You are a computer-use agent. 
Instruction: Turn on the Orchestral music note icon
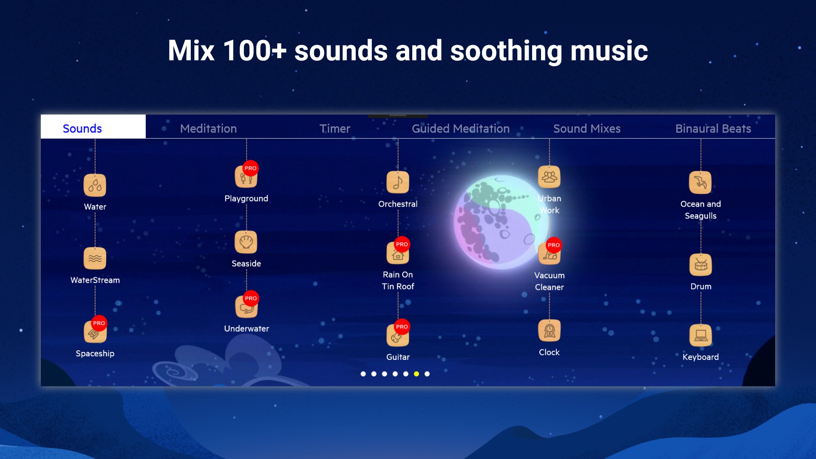[x=398, y=183]
